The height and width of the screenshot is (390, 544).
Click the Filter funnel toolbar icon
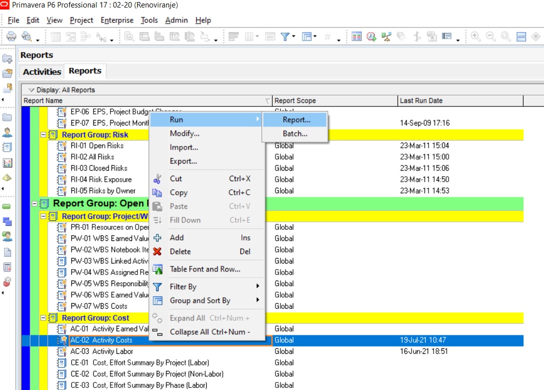(x=285, y=37)
